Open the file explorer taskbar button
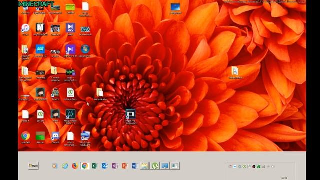320x180 pixels. tap(145, 166)
